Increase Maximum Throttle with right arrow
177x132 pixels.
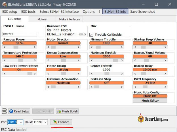[x=122, y=60]
